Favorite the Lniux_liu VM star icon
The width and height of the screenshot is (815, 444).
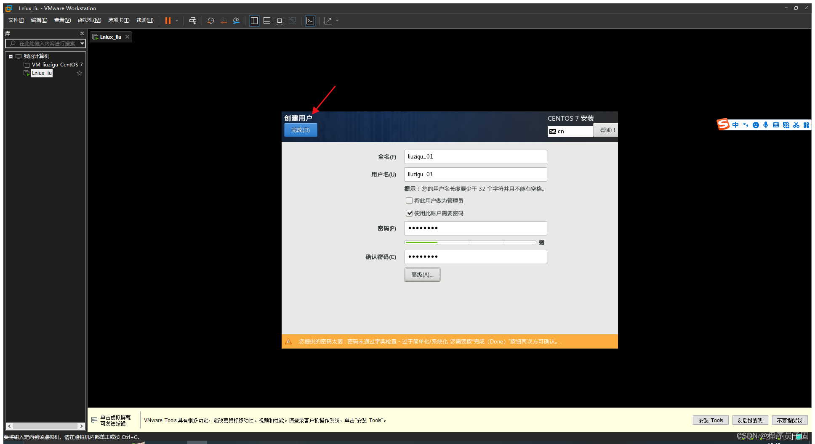(x=80, y=73)
